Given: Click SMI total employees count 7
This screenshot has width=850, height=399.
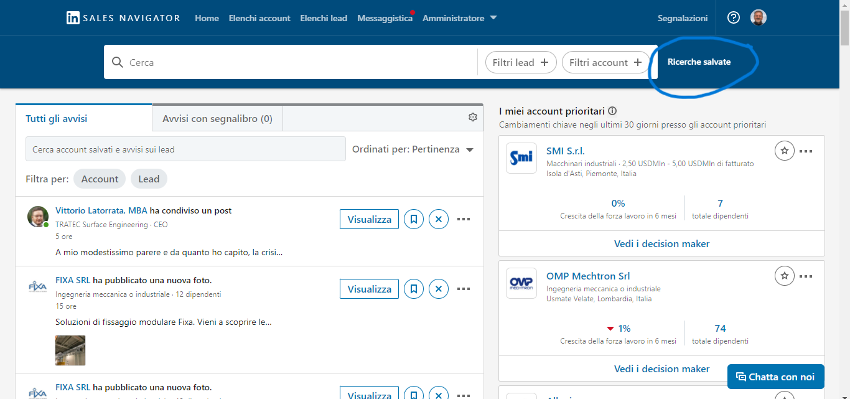Looking at the screenshot, I should [x=720, y=203].
